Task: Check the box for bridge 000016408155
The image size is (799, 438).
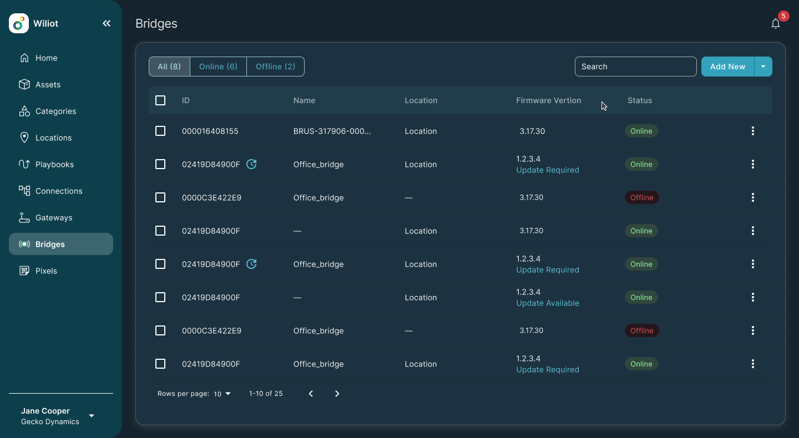Action: (x=160, y=131)
